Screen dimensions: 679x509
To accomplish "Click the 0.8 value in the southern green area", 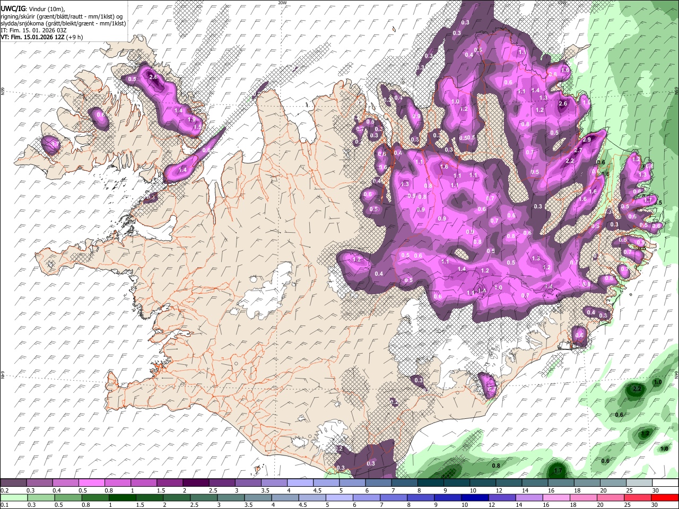I will (496, 466).
